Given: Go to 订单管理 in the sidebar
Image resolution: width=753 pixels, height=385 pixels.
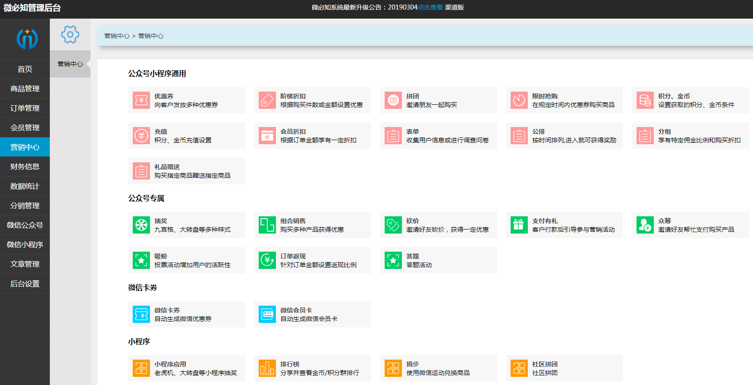Looking at the screenshot, I should [25, 108].
